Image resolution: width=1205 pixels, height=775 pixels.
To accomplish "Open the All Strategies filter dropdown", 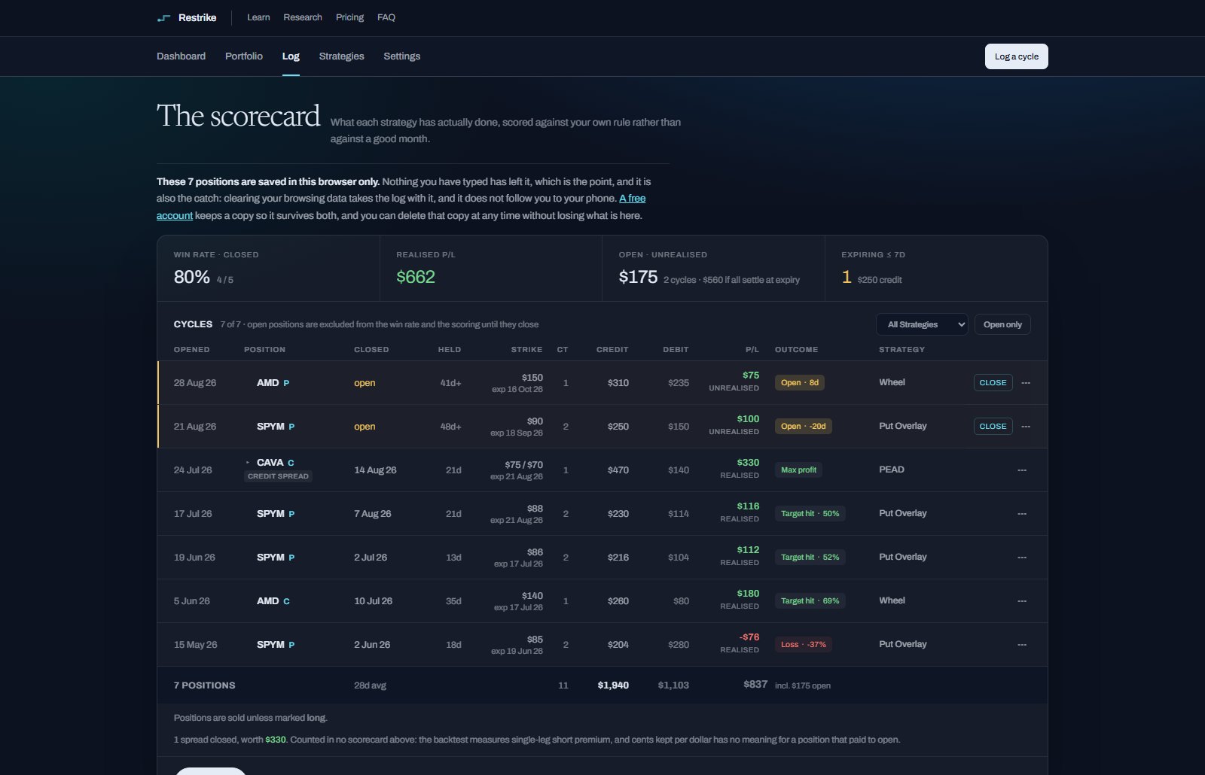I will tap(922, 324).
